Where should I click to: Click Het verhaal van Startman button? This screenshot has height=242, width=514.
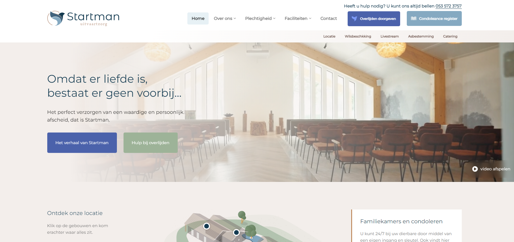pyautogui.click(x=82, y=143)
